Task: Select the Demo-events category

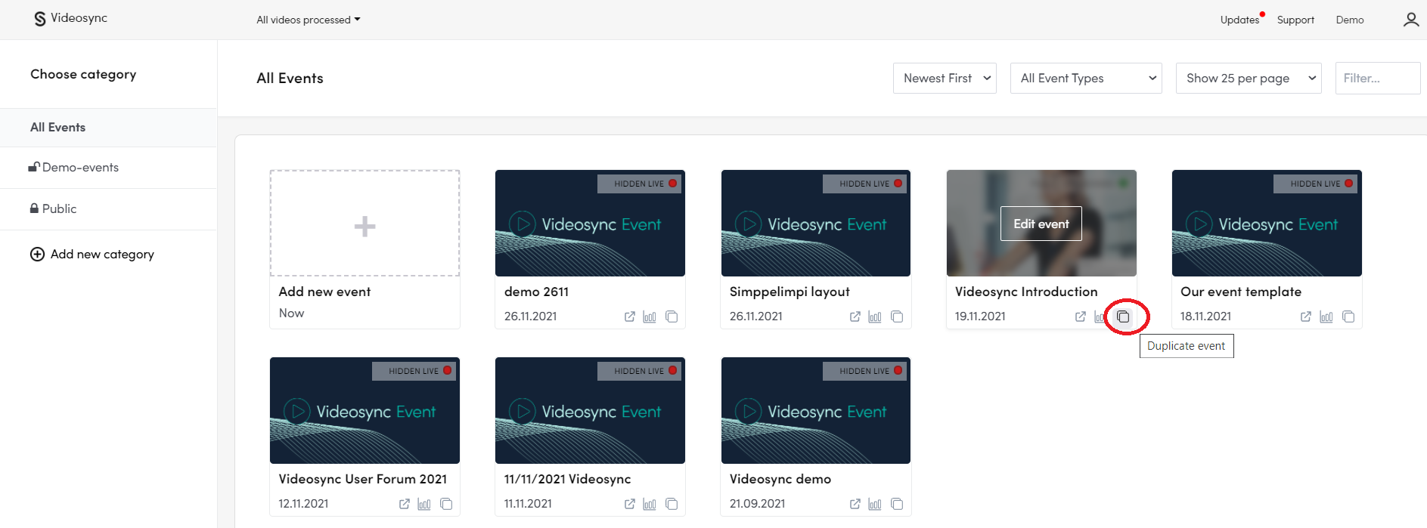Action: (80, 168)
